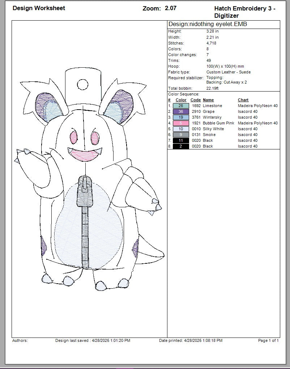Click the Code column header

click(195, 100)
